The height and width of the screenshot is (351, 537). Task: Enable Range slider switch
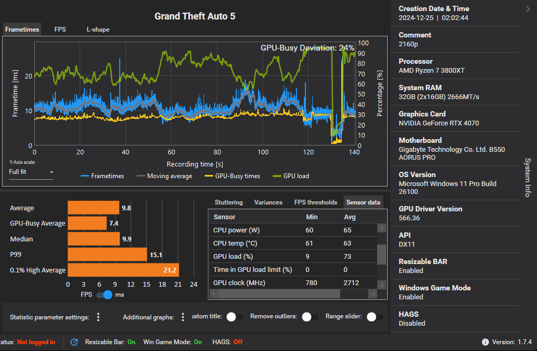(375, 317)
